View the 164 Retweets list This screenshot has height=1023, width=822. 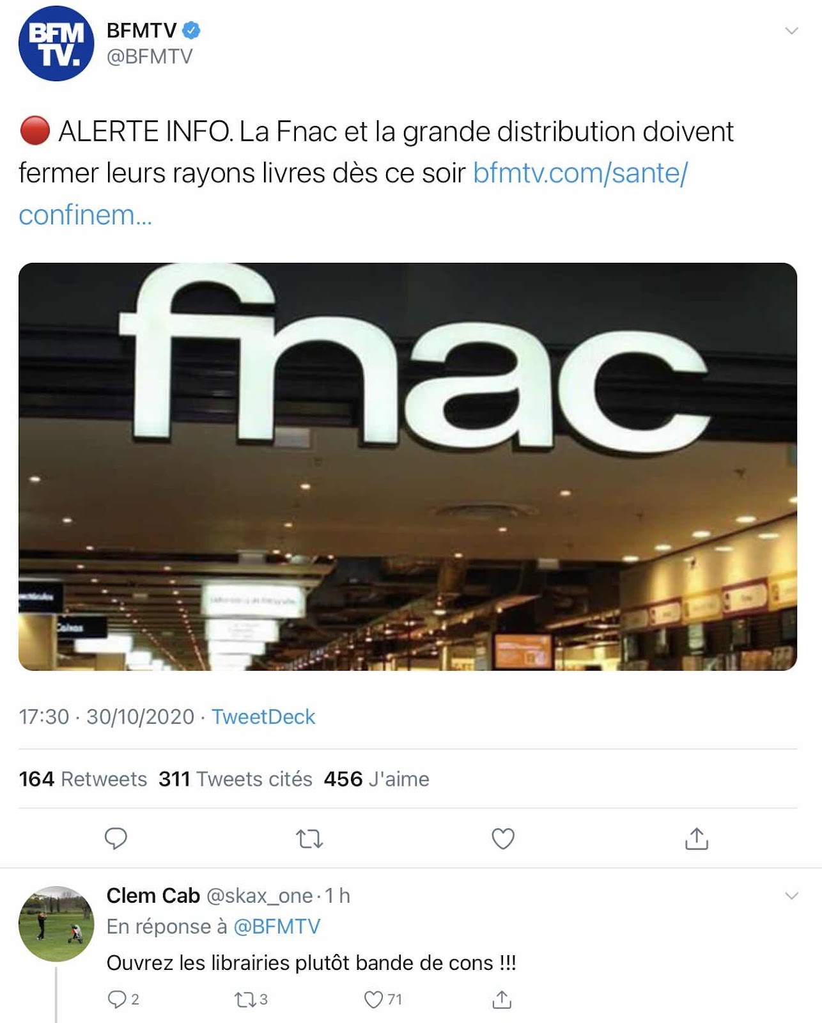pos(82,779)
